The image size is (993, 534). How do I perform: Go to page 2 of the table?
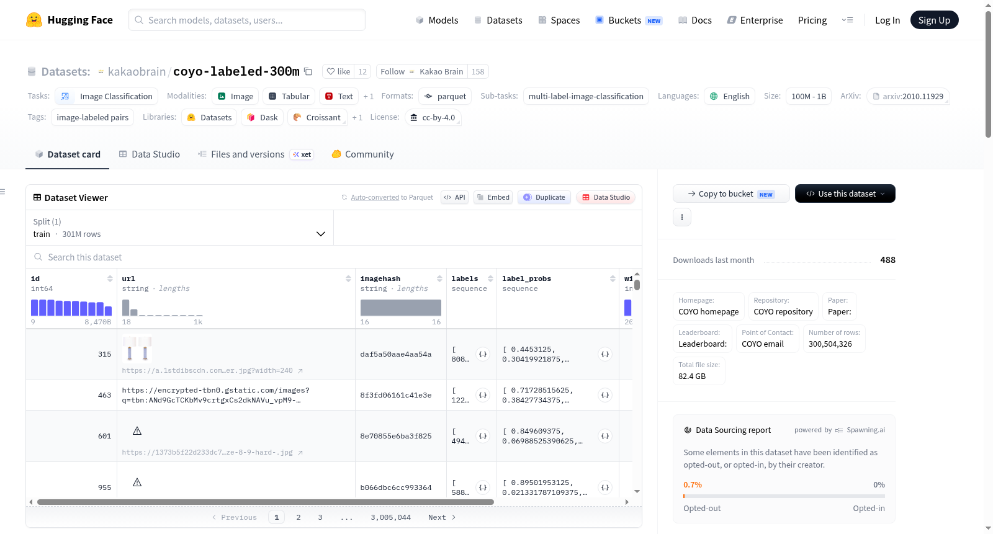[299, 517]
